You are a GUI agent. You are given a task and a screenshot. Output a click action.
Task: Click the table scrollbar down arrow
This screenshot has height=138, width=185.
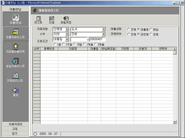(175, 122)
